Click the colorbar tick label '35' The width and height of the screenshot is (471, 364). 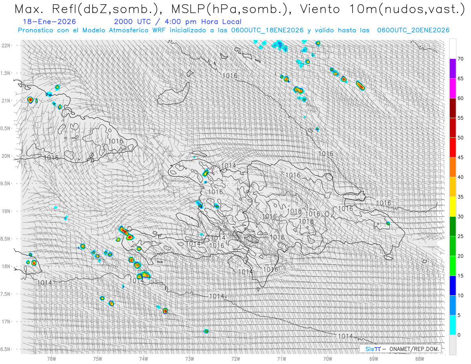click(460, 197)
